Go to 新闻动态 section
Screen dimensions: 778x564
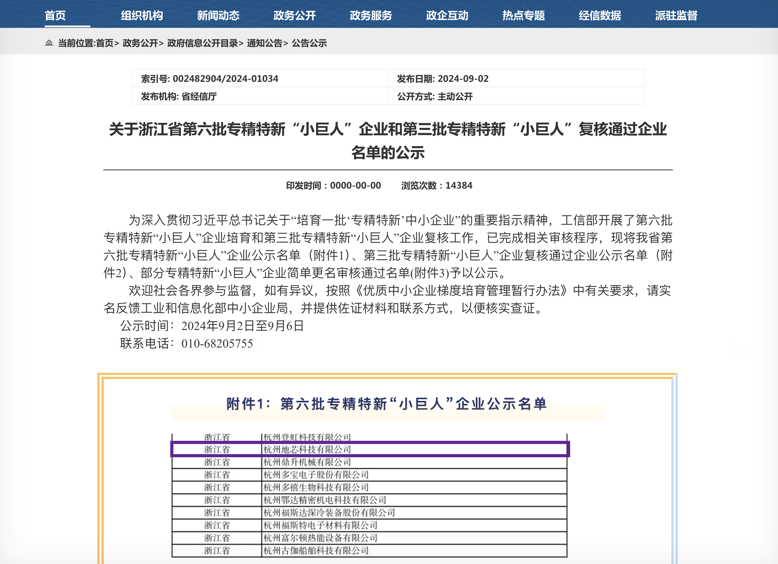coord(218,16)
